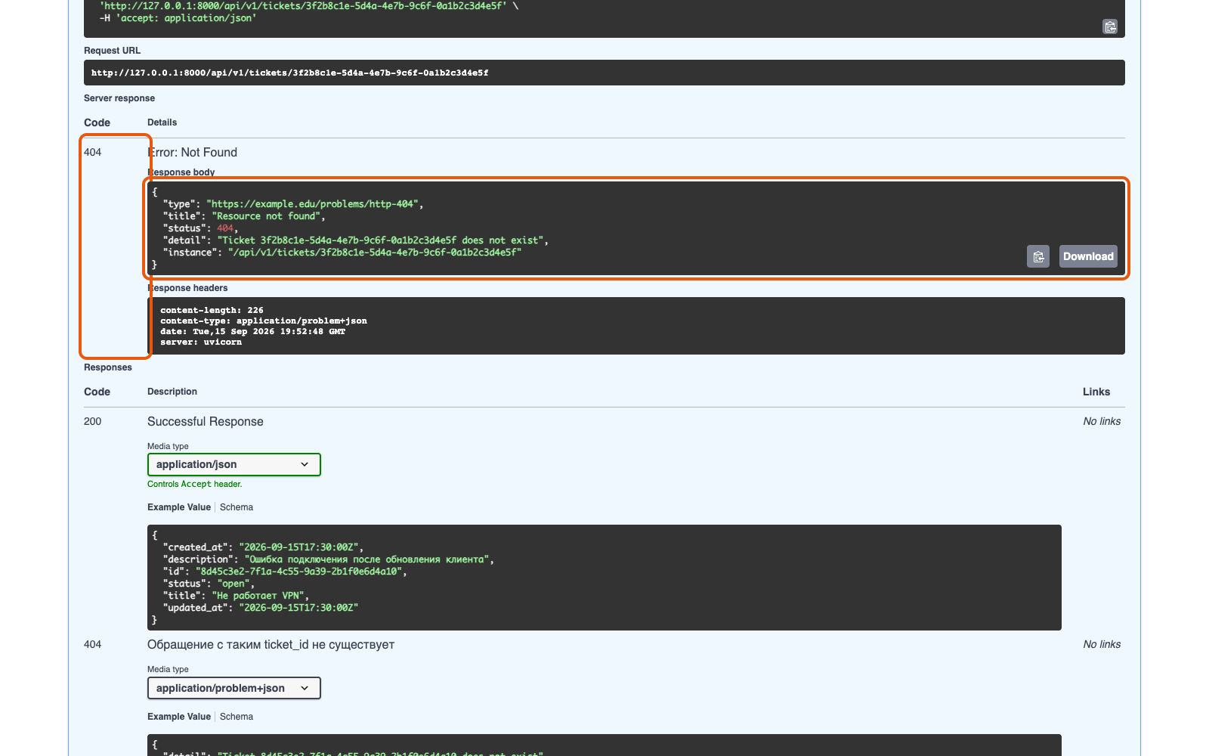Download the response body
Viewport: 1209px width, 756px height.
pyautogui.click(x=1088, y=256)
